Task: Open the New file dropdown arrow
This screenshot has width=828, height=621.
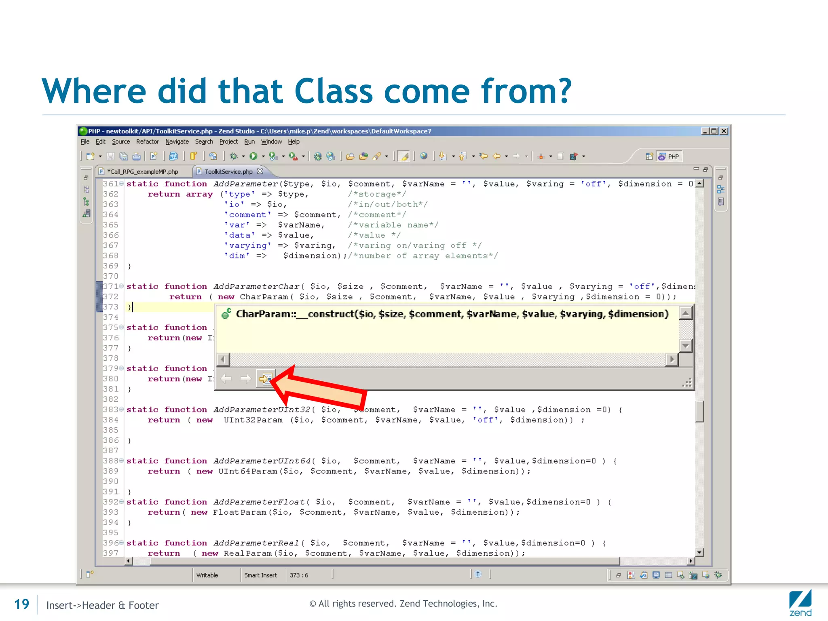Action: (x=100, y=156)
